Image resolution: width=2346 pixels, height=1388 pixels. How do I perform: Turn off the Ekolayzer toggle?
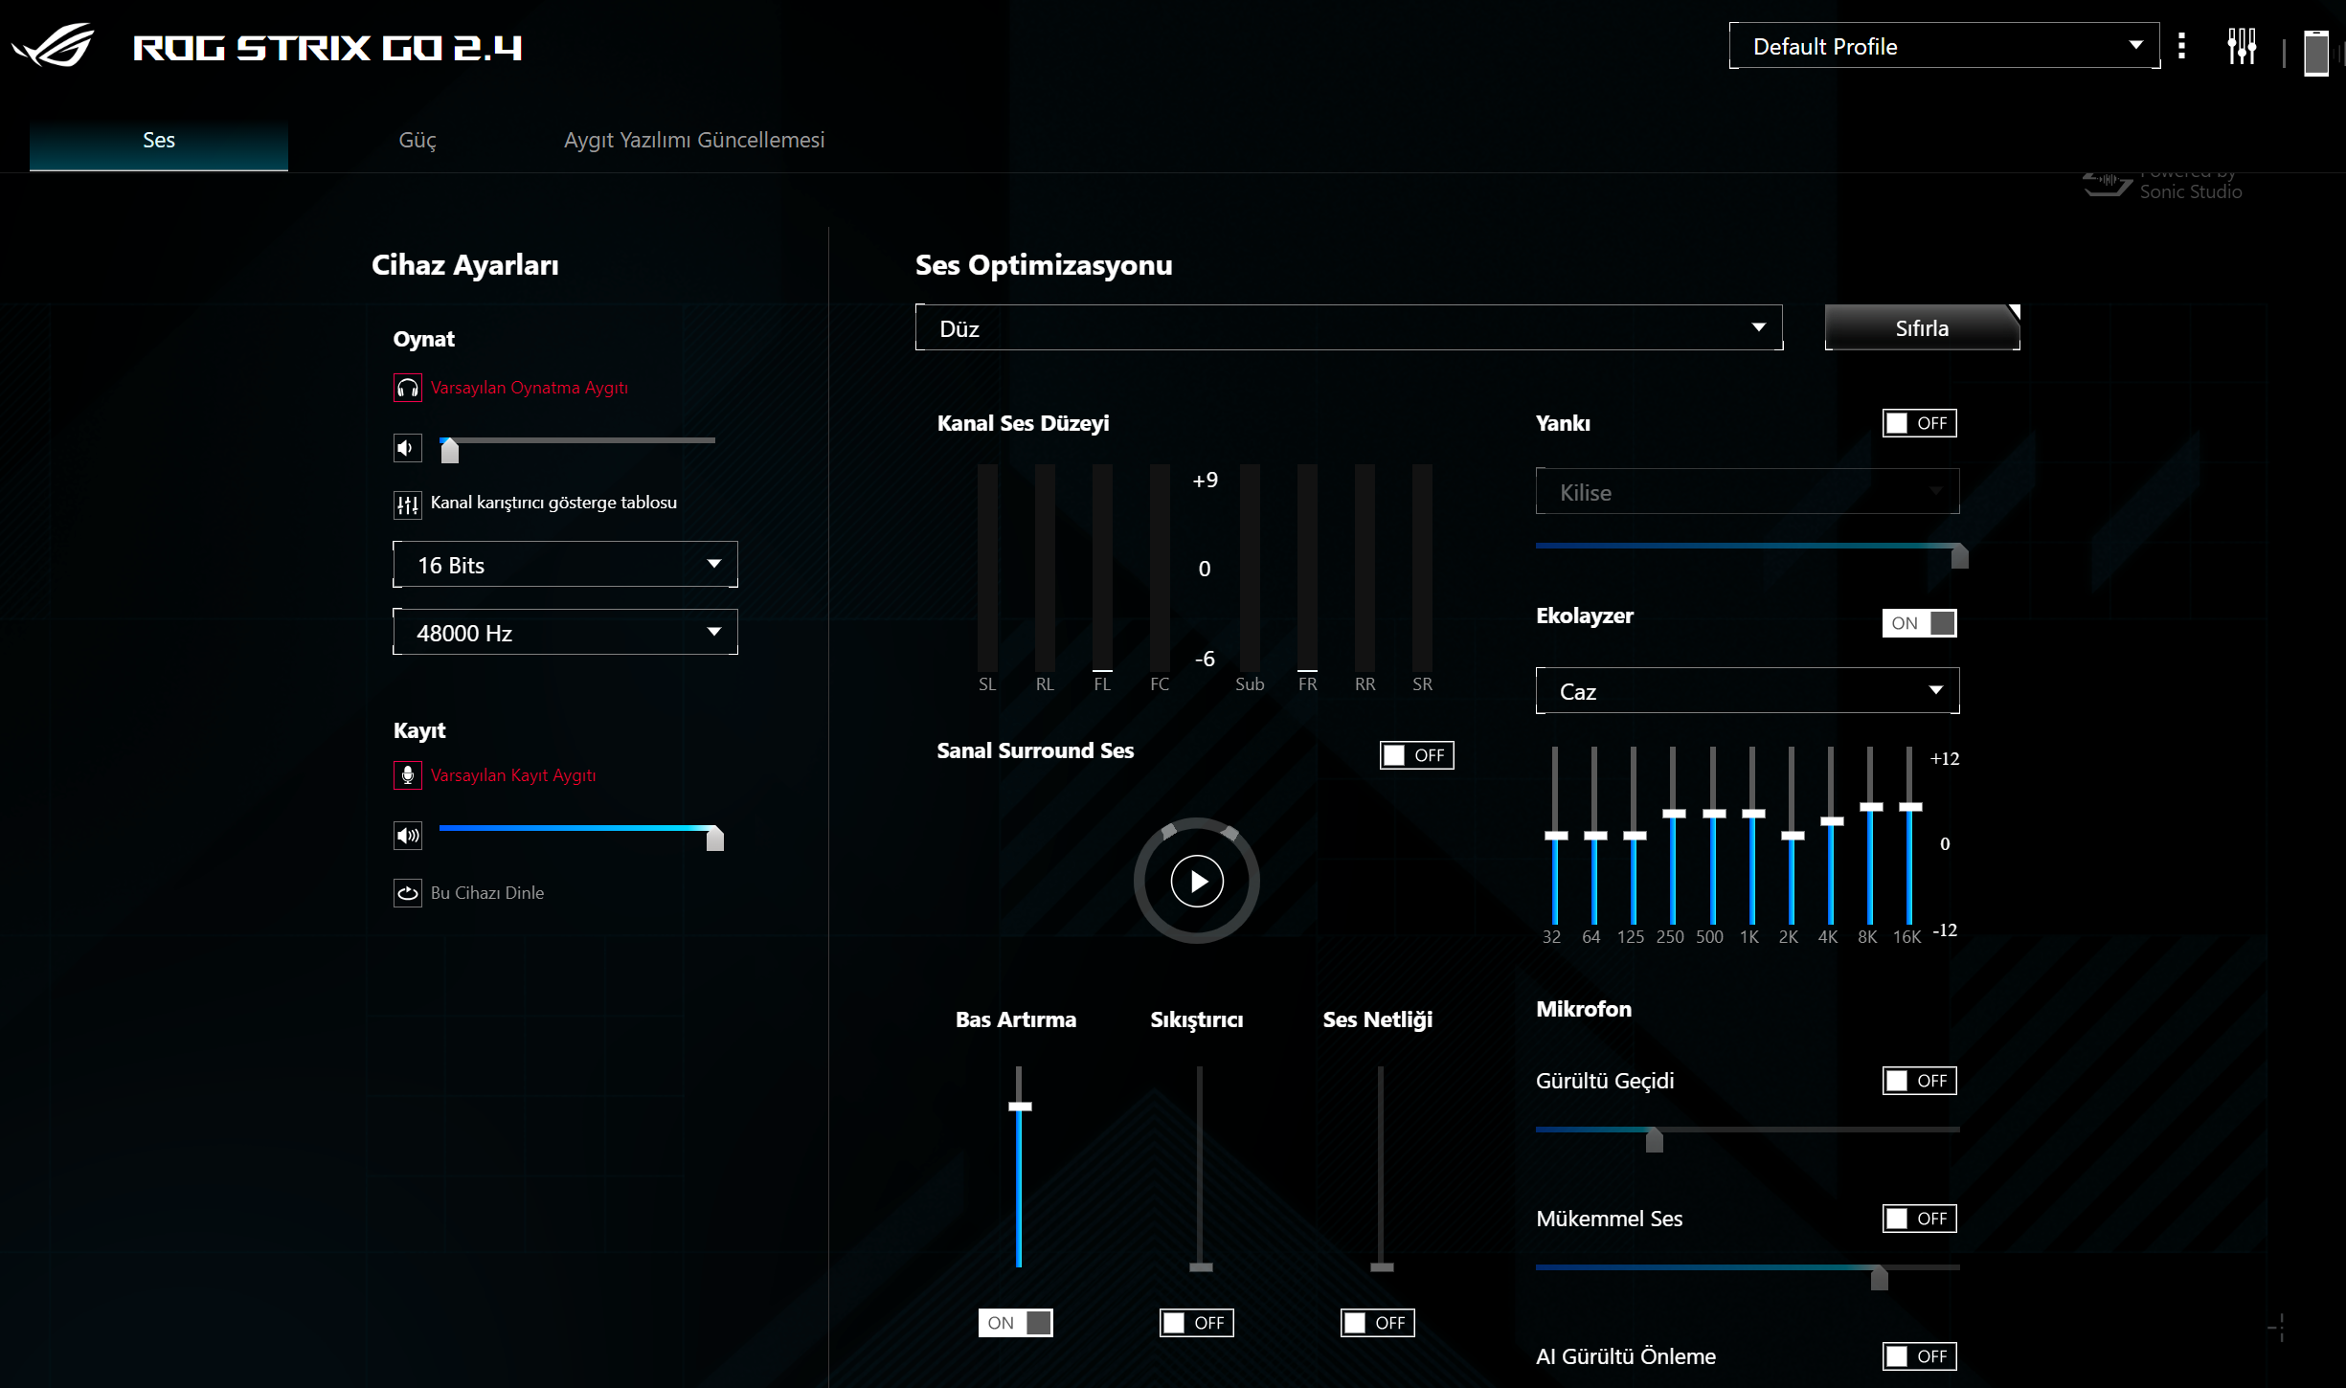coord(1919,623)
